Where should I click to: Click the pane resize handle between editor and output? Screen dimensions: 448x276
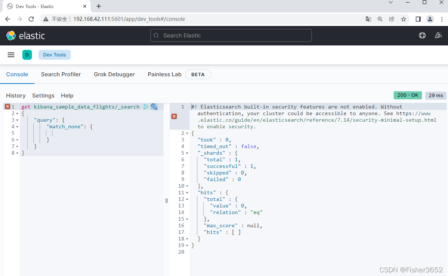click(166, 200)
